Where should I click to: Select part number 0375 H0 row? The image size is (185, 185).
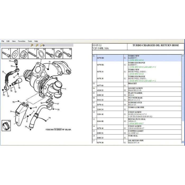click(x=137, y=58)
